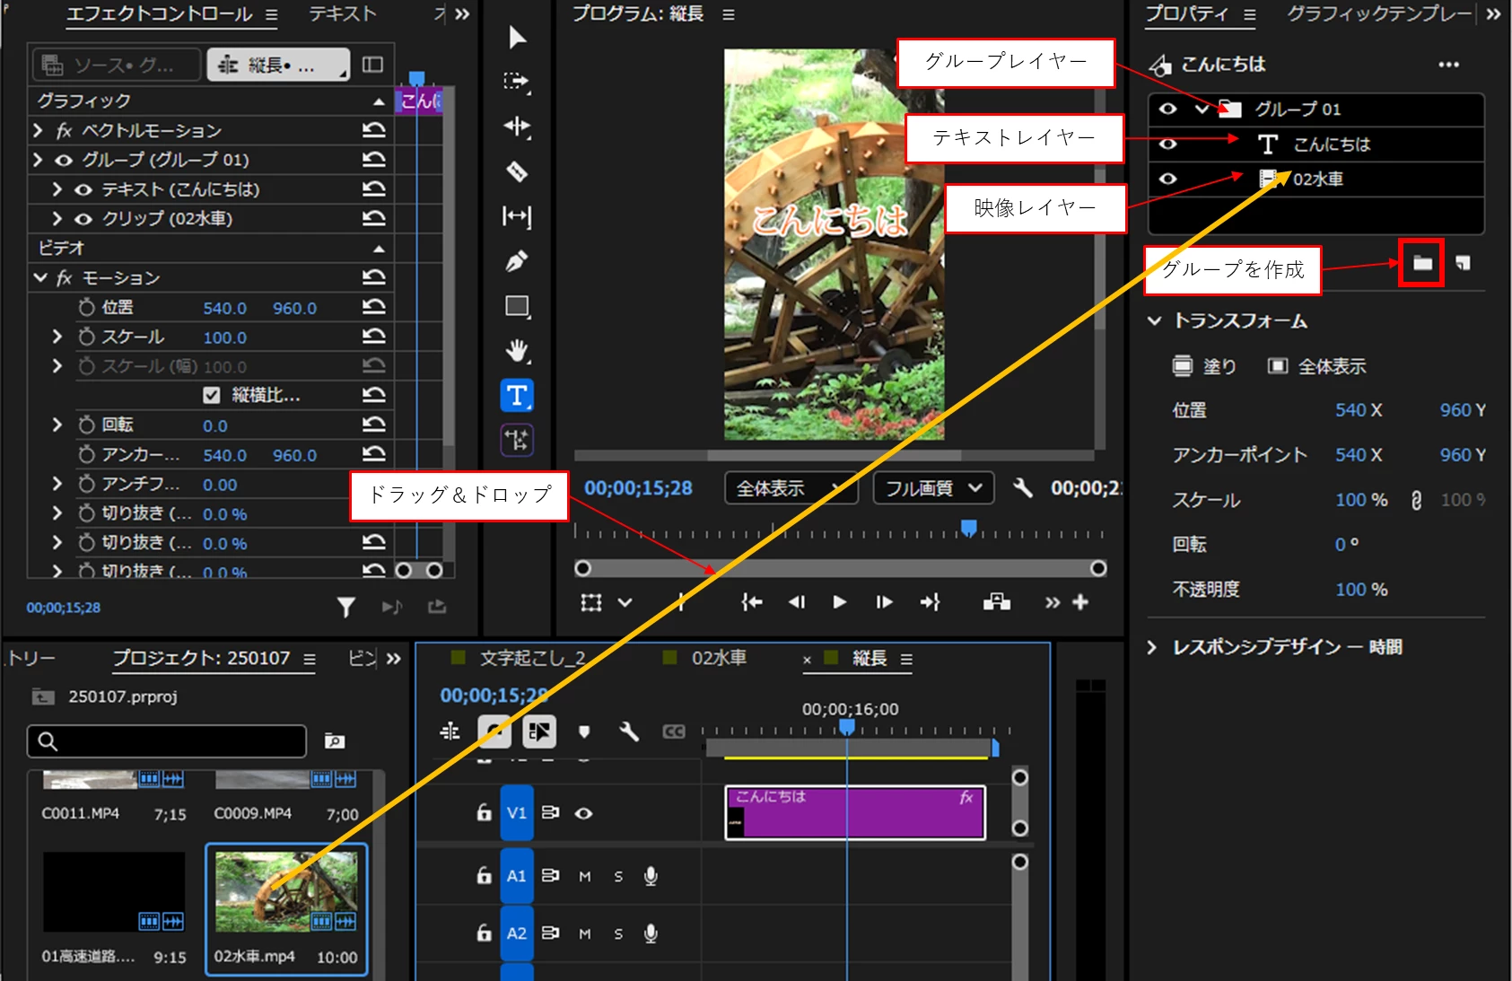Click the find icon beside the project search

[335, 741]
